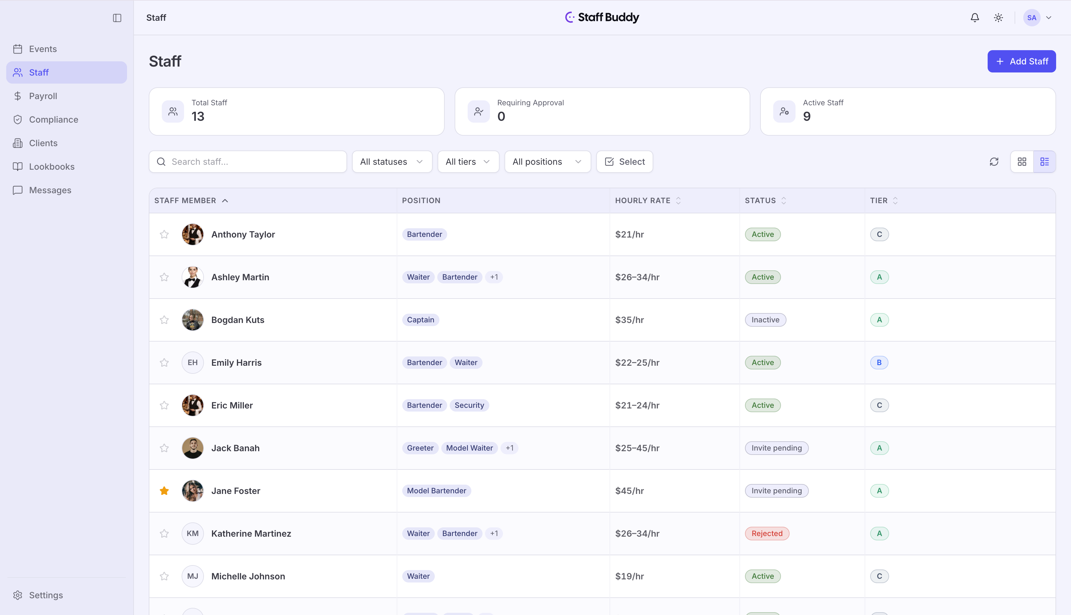Image resolution: width=1071 pixels, height=615 pixels.
Task: Click Eric Miller's avatar photo
Action: [193, 405]
